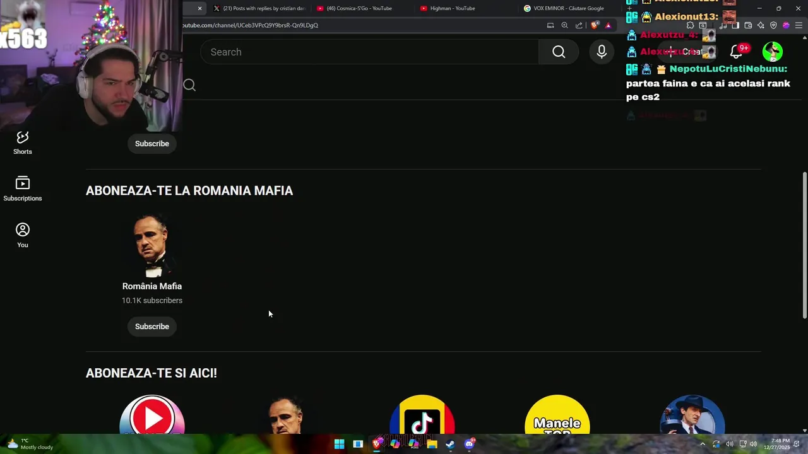Click the YouTube search input field

[x=369, y=52]
